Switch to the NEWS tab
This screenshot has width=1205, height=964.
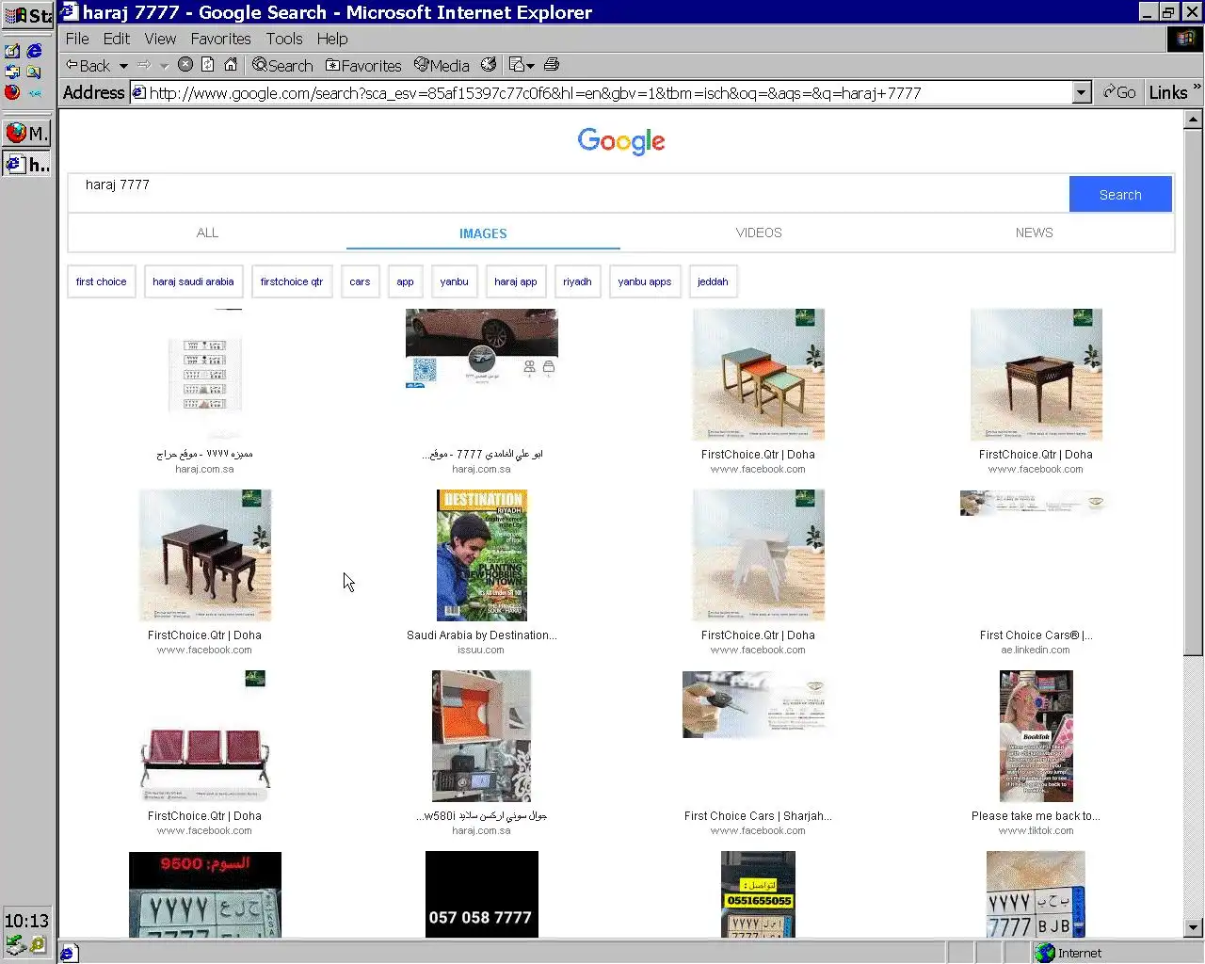point(1034,233)
